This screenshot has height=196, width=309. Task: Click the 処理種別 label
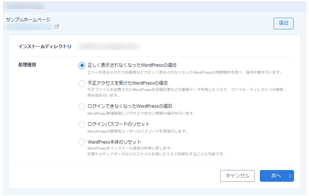(27, 65)
